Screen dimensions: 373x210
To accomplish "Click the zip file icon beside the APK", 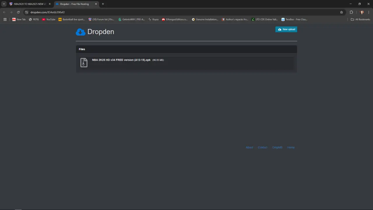I will [x=84, y=62].
